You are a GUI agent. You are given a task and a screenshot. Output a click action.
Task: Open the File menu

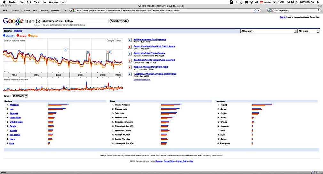click(x=22, y=2)
